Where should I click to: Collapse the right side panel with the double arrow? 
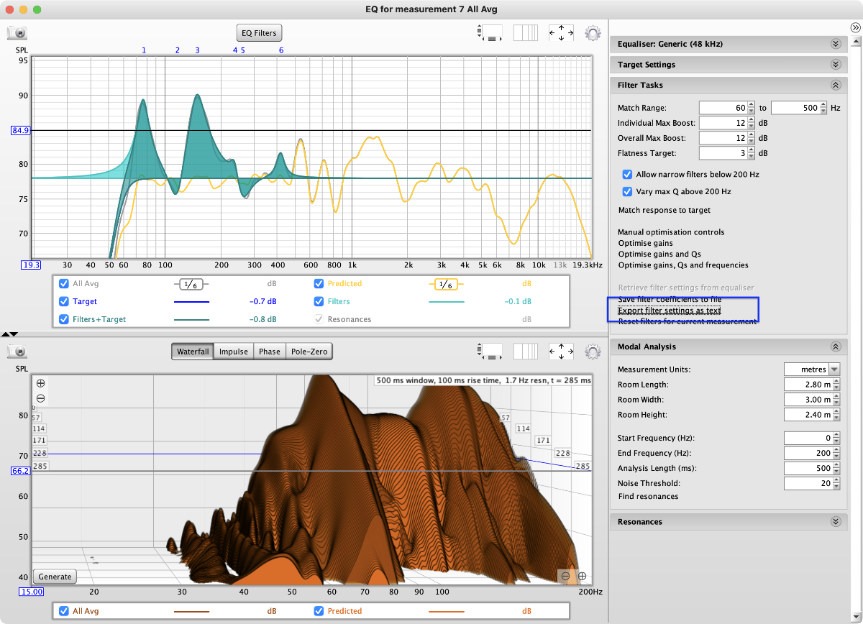856,27
